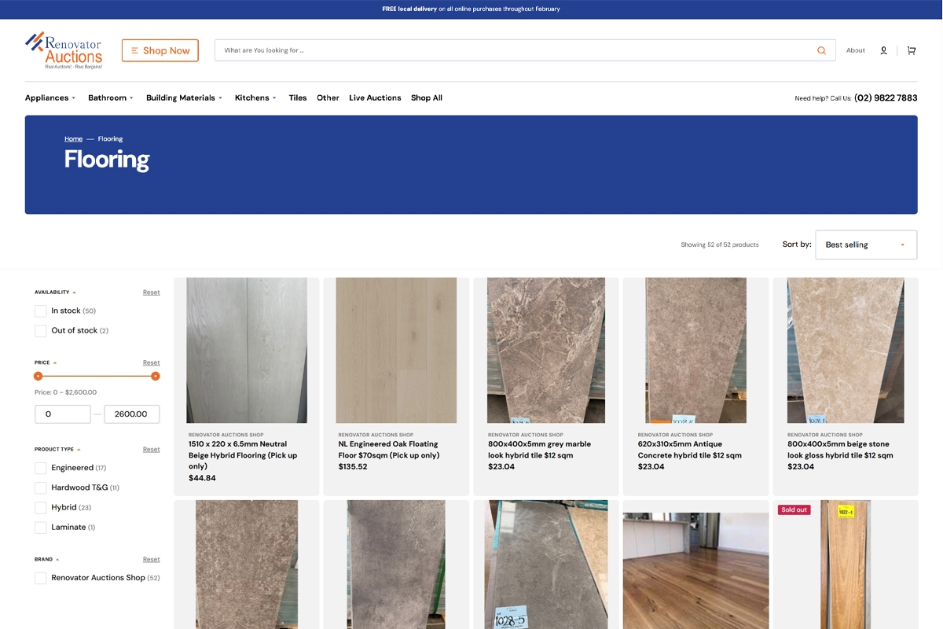Select Shop All in navigation
Image resolution: width=943 pixels, height=629 pixels.
[x=427, y=97]
